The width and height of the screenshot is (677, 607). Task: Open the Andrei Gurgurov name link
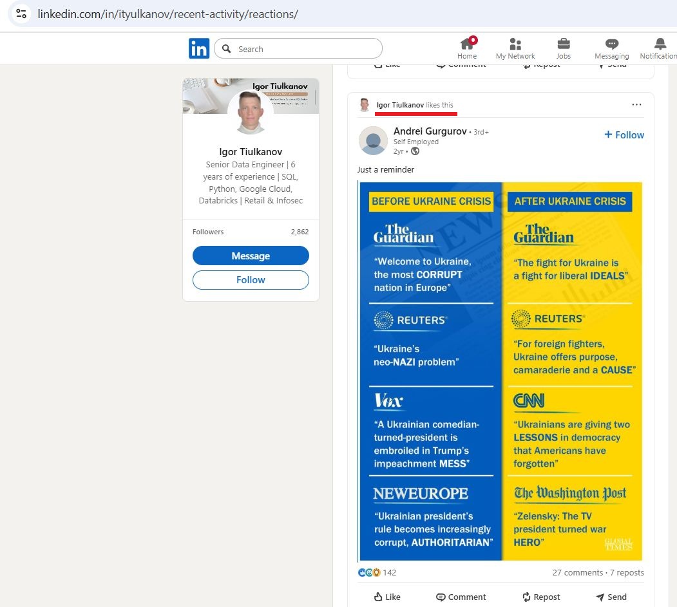pyautogui.click(x=430, y=131)
